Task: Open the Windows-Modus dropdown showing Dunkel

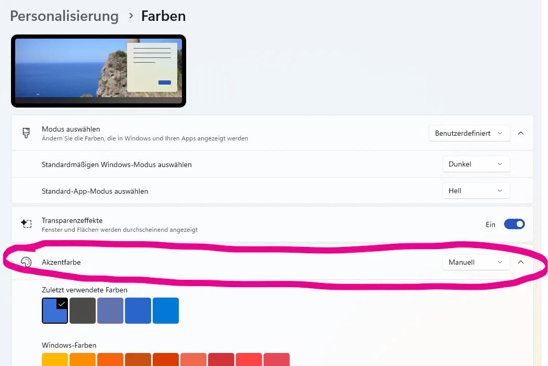Action: tap(476, 164)
